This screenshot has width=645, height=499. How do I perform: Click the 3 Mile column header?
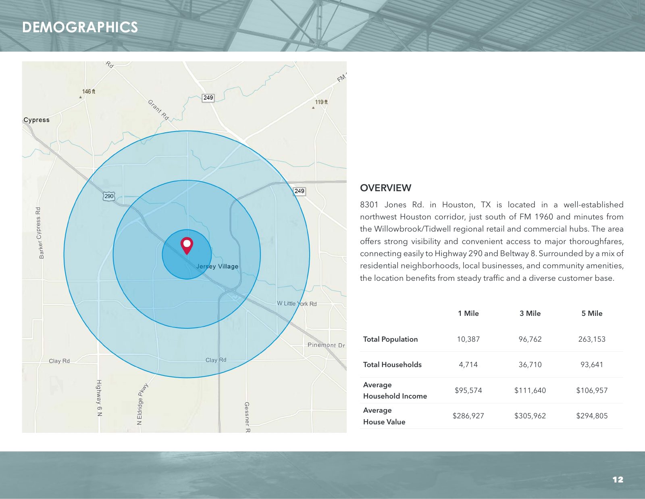[x=530, y=313]
